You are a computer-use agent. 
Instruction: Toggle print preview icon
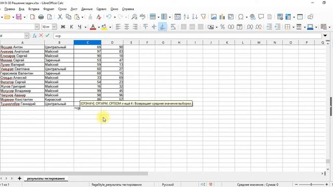tap(49, 17)
